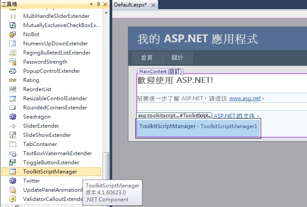
Task: Select the ReorderList toolbox entry
Action: pos(37,89)
